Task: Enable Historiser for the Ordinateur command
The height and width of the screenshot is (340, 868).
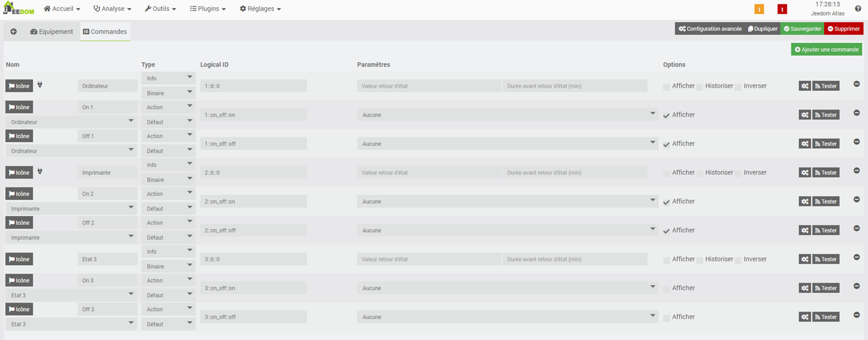Action: point(700,87)
